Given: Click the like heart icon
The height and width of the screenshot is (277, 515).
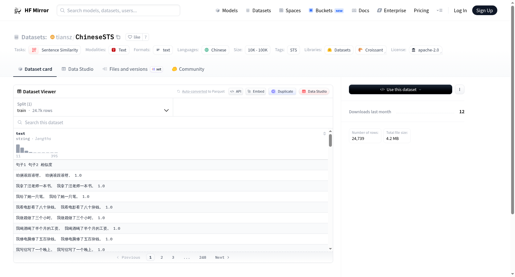Looking at the screenshot, I should pyautogui.click(x=130, y=37).
